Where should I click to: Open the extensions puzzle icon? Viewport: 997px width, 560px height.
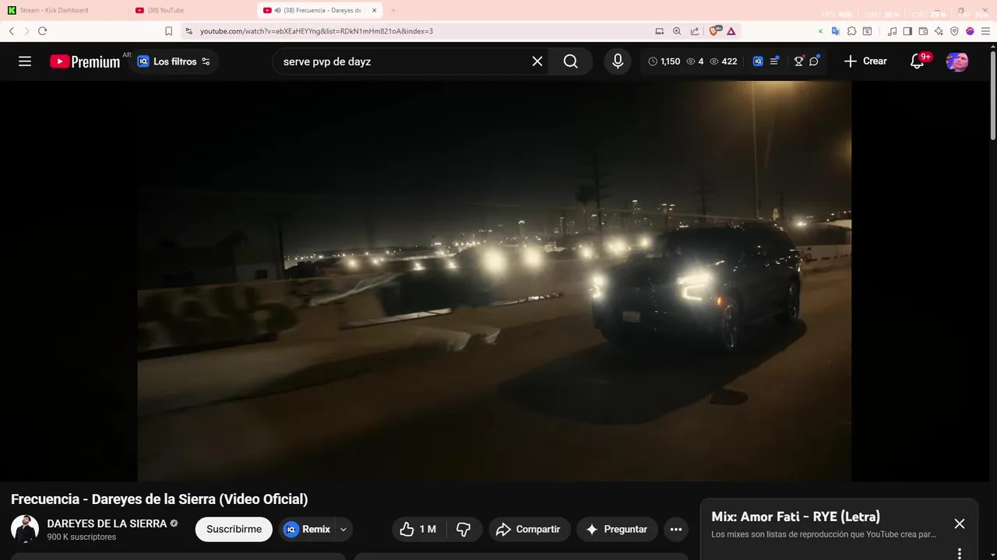click(x=851, y=31)
